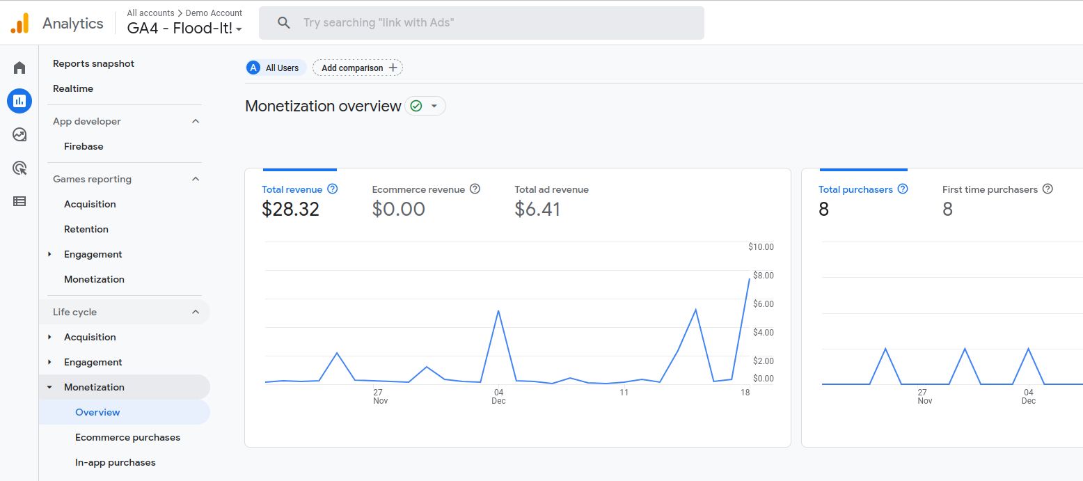
Task: Click the Home icon in left navigation
Action: (x=19, y=68)
